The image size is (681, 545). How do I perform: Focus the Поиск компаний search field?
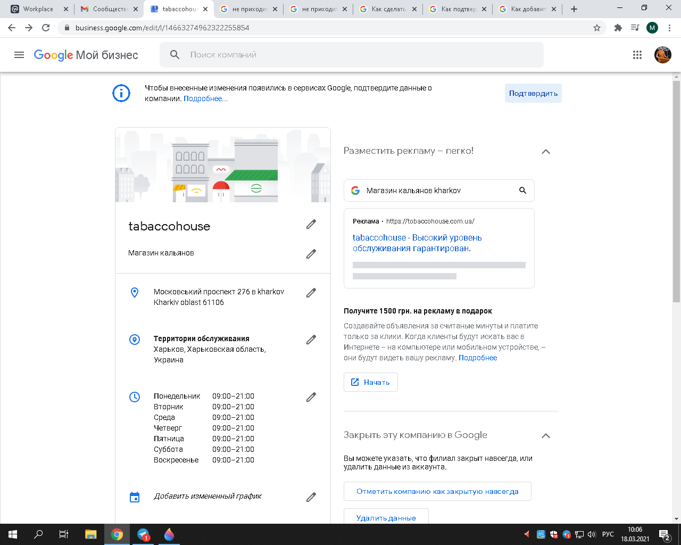352,55
